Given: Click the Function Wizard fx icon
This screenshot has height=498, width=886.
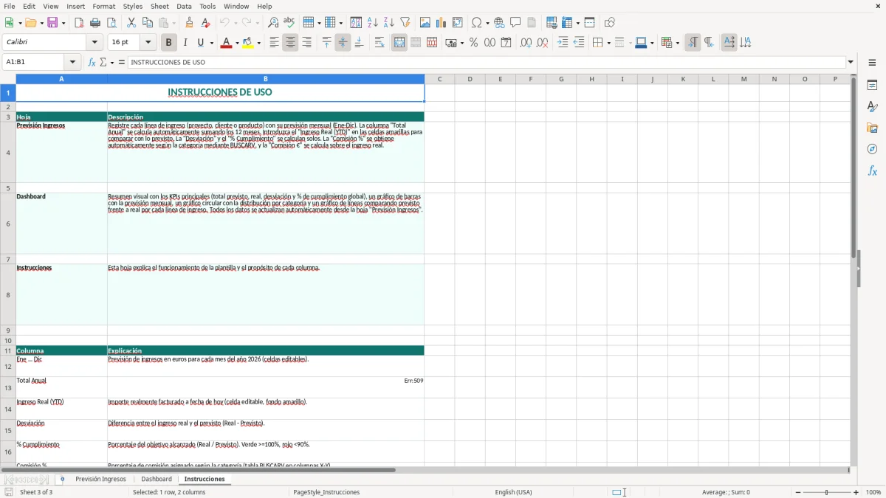Looking at the screenshot, I should tap(92, 62).
